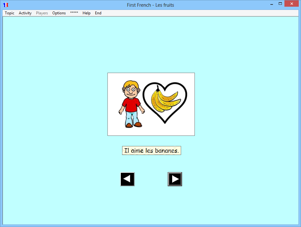Advance to next sentence with right arrow
Screen dimensions: 301x227
(175, 179)
